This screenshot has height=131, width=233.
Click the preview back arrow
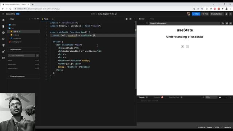139,23
